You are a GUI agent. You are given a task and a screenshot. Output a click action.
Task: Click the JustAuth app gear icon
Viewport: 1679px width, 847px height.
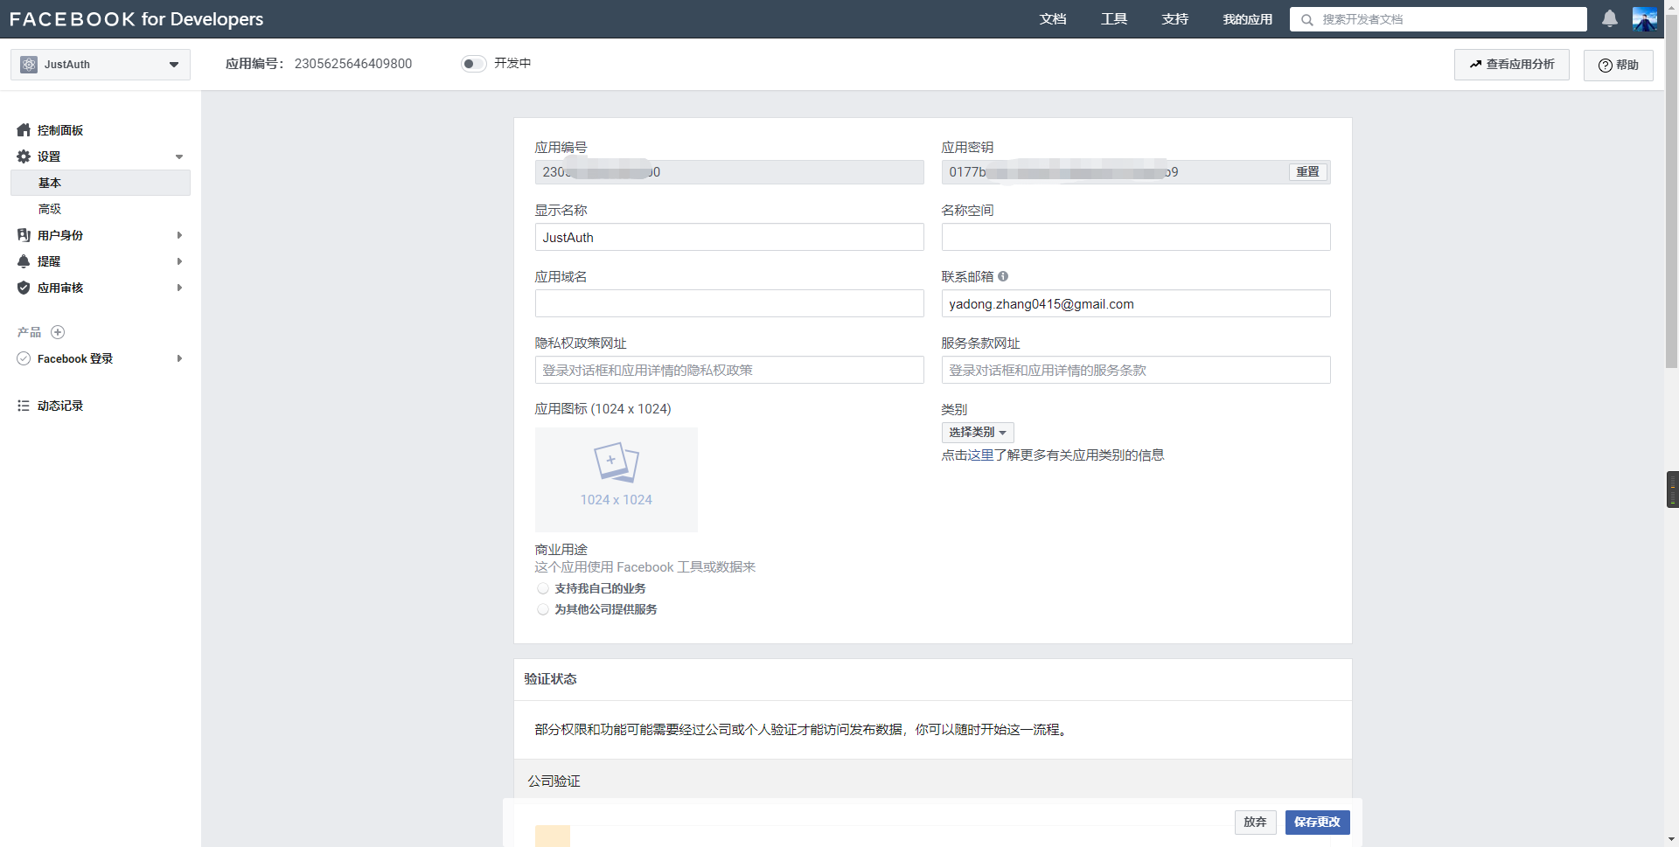point(29,65)
